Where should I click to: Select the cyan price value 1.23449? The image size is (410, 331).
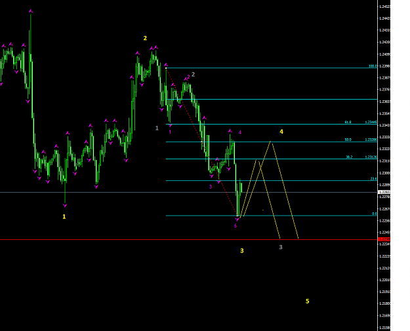point(371,122)
